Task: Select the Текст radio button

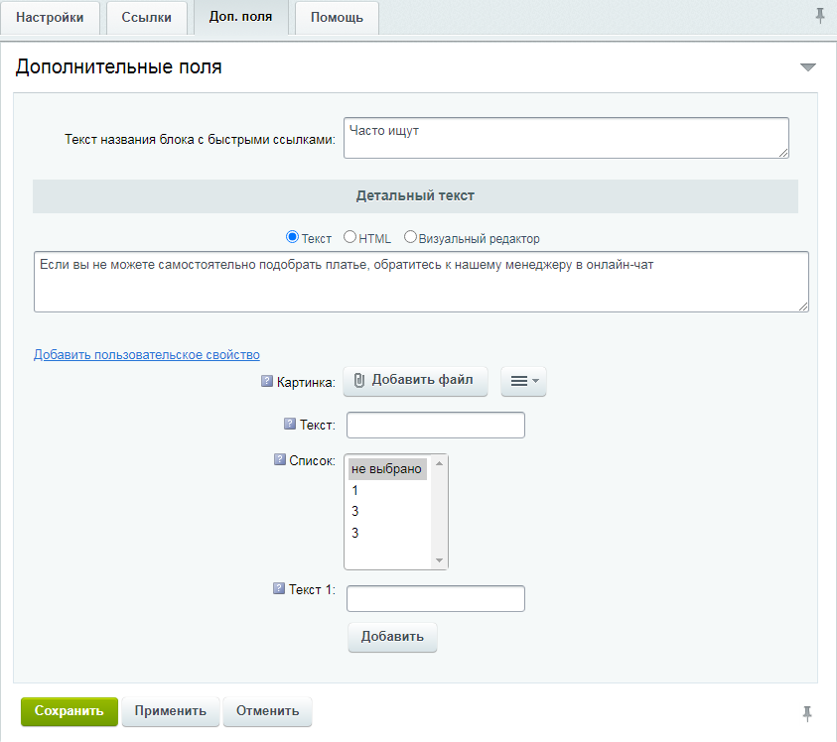Action: click(x=292, y=237)
